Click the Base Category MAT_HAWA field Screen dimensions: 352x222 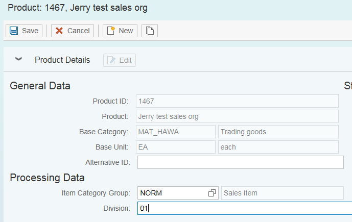tap(176, 132)
